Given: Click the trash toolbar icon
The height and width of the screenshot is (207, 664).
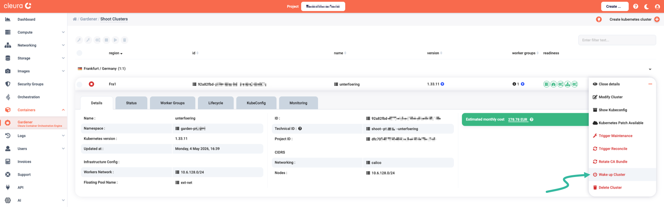Looking at the screenshot, I should point(124,40).
